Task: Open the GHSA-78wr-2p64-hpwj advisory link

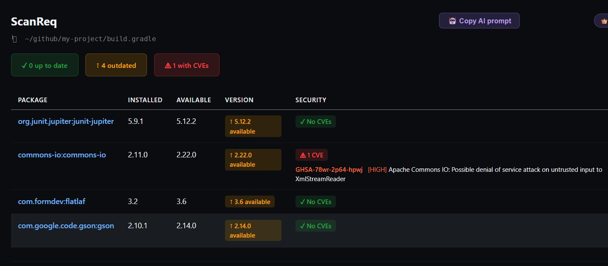Action: tap(329, 170)
